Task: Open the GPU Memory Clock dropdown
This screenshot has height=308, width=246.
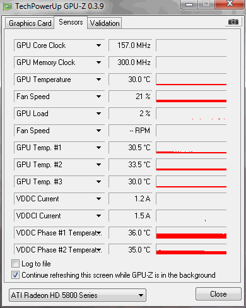Action: [x=98, y=62]
